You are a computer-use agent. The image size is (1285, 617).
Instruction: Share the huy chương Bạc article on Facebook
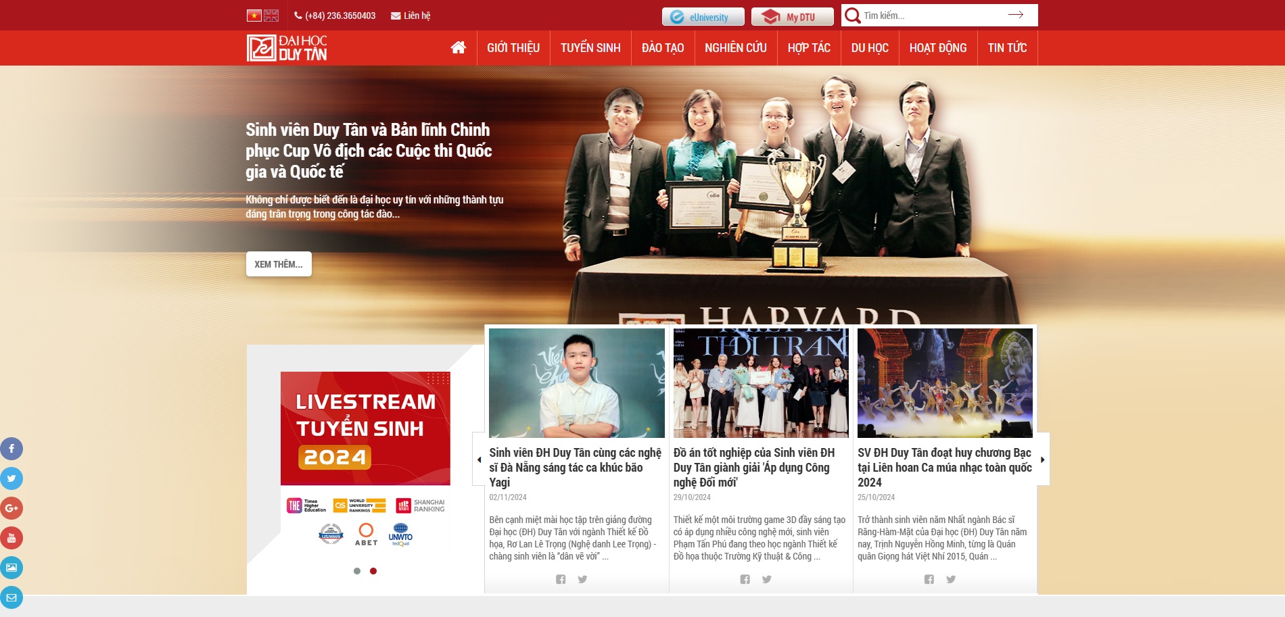pyautogui.click(x=929, y=579)
